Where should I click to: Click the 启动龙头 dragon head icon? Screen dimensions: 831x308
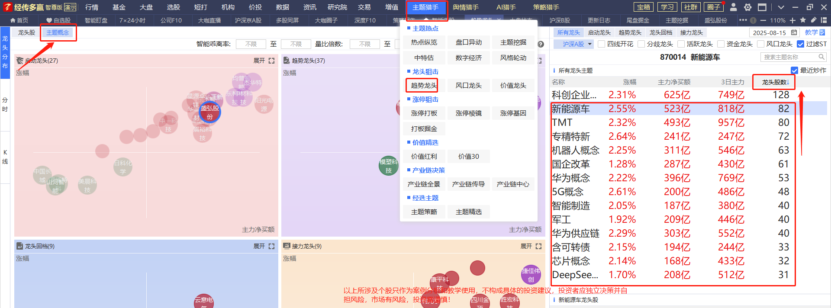[19, 61]
